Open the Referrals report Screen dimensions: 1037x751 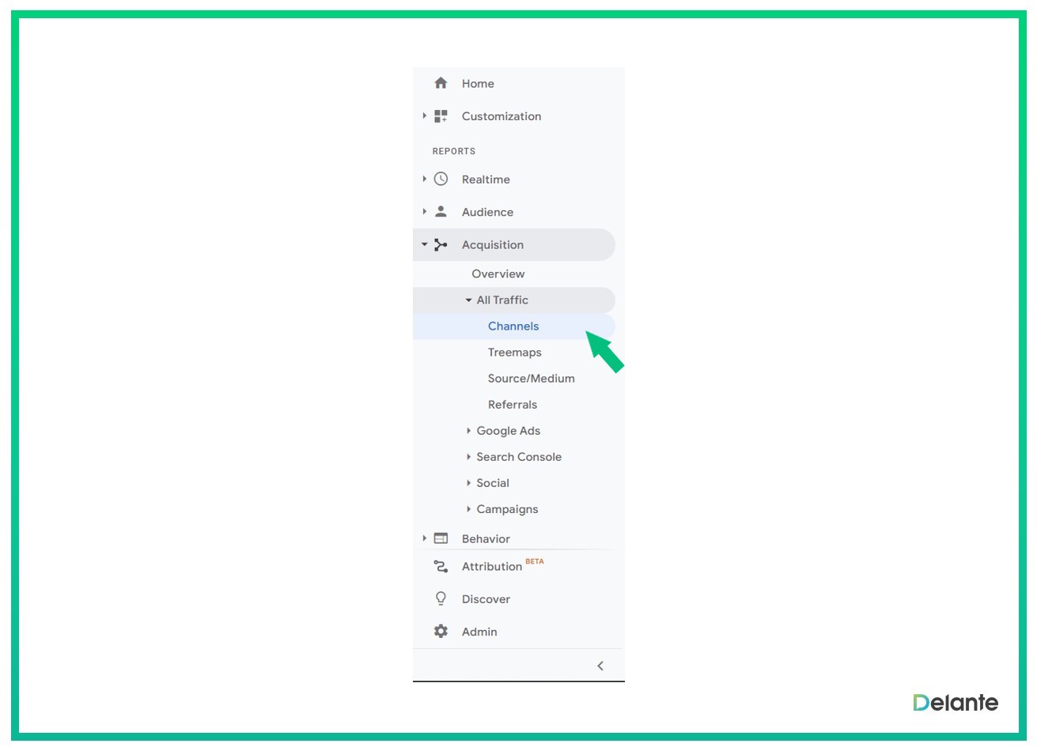(512, 405)
